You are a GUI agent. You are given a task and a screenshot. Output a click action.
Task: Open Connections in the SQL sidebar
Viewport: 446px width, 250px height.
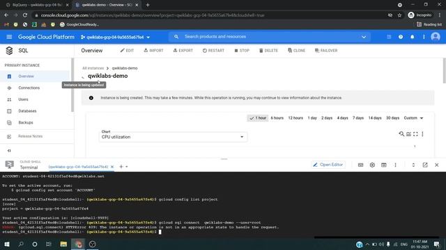tap(35, 88)
